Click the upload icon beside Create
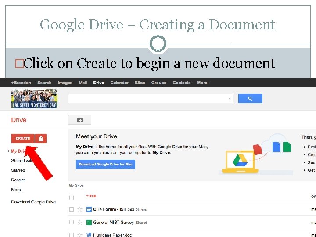The image size is (316, 237). 41,138
